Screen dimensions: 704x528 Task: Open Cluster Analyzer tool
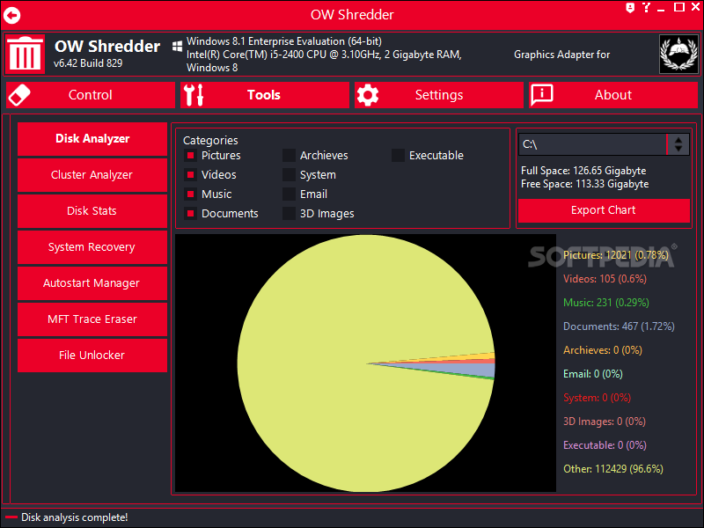(92, 174)
